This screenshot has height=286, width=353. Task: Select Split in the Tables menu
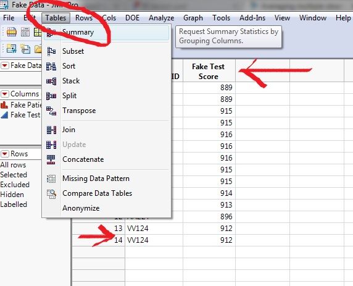click(x=106, y=96)
